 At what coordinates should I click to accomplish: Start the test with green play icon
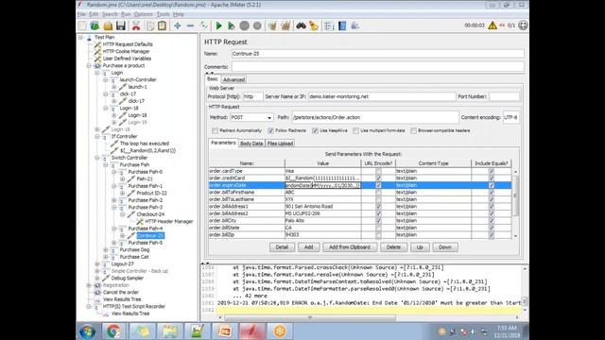[218, 25]
